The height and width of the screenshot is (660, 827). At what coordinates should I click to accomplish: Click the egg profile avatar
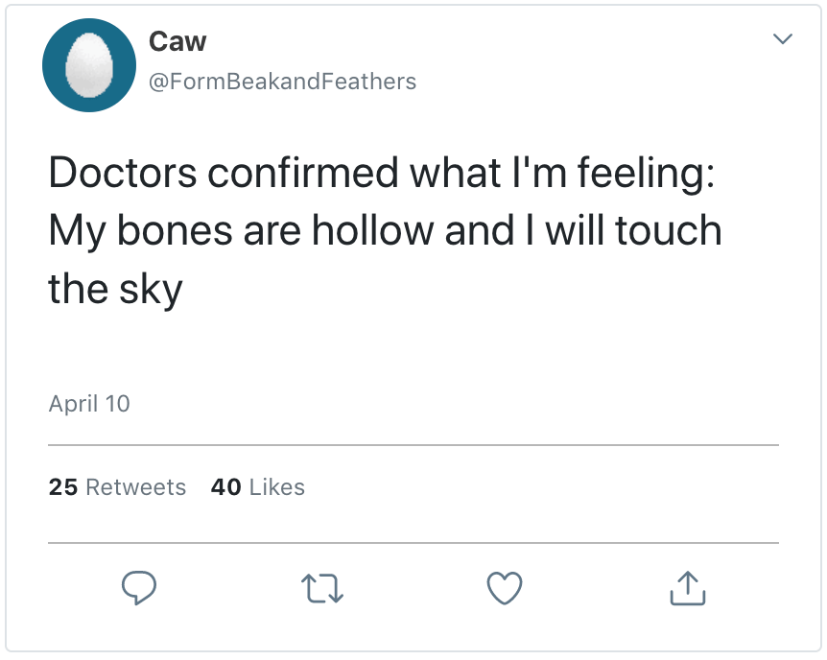(88, 66)
